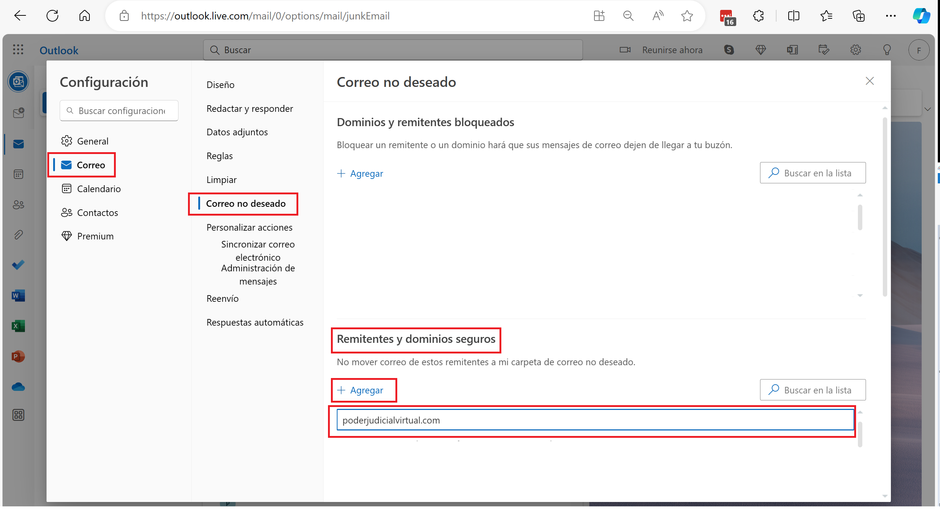This screenshot has height=528, width=940.
Task: Open Respuestas automáticas settings
Action: pos(255,322)
